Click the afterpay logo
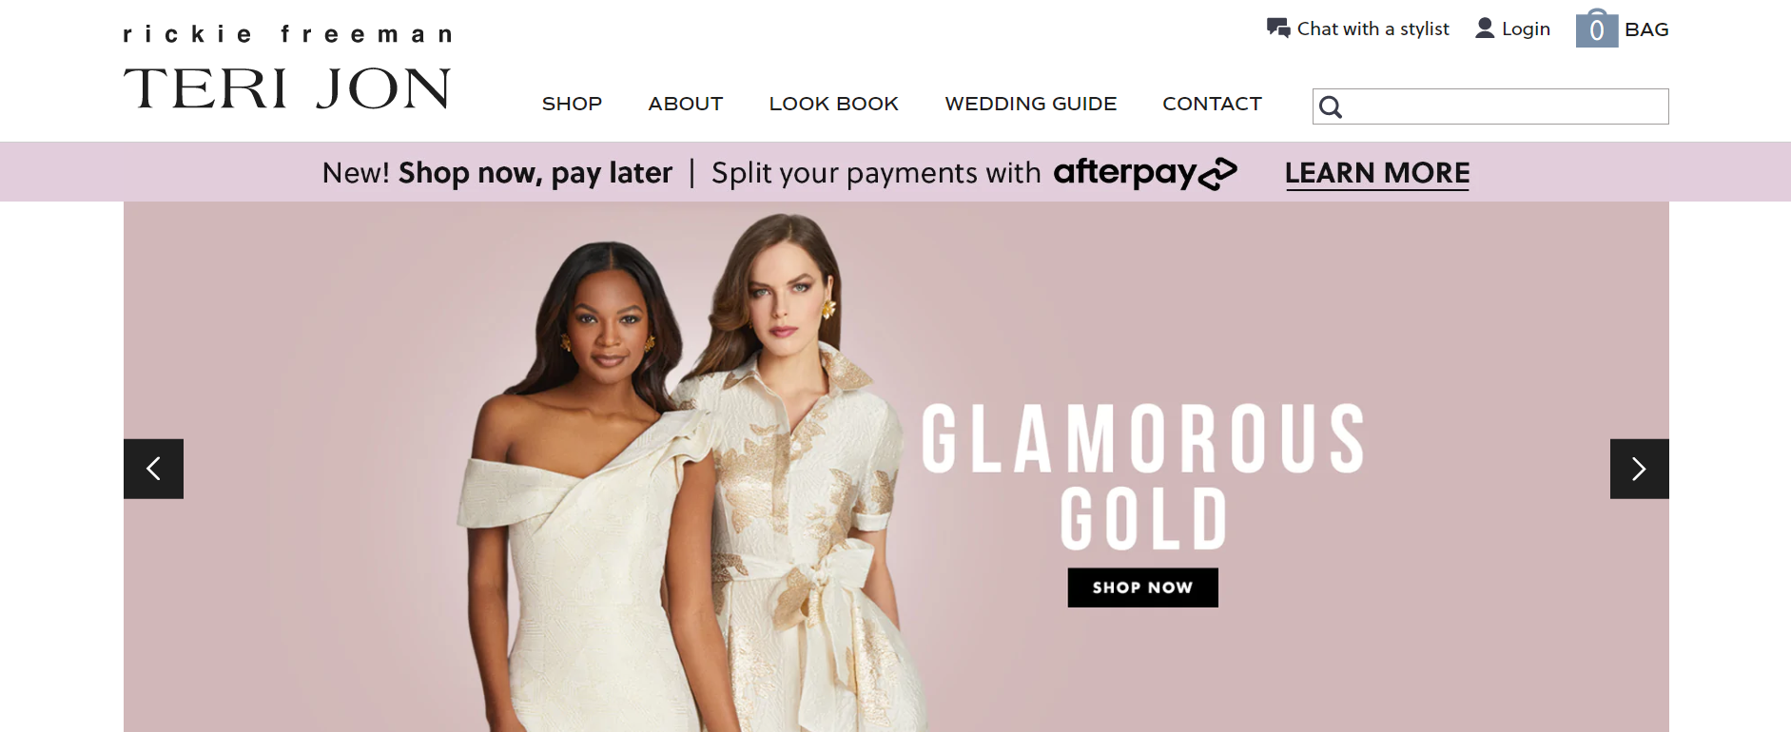 pyautogui.click(x=1145, y=173)
